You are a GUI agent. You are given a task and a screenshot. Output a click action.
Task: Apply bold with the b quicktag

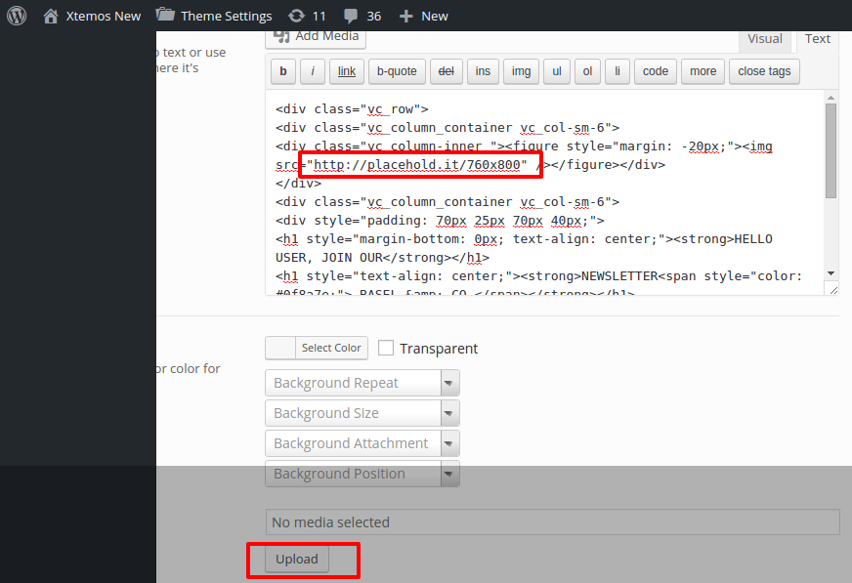[283, 71]
